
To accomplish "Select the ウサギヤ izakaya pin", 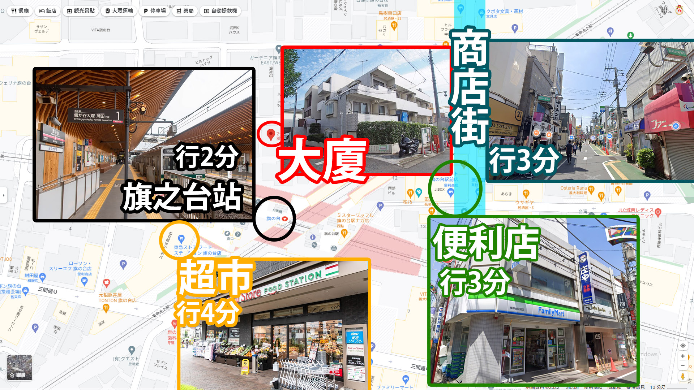I will click(526, 194).
